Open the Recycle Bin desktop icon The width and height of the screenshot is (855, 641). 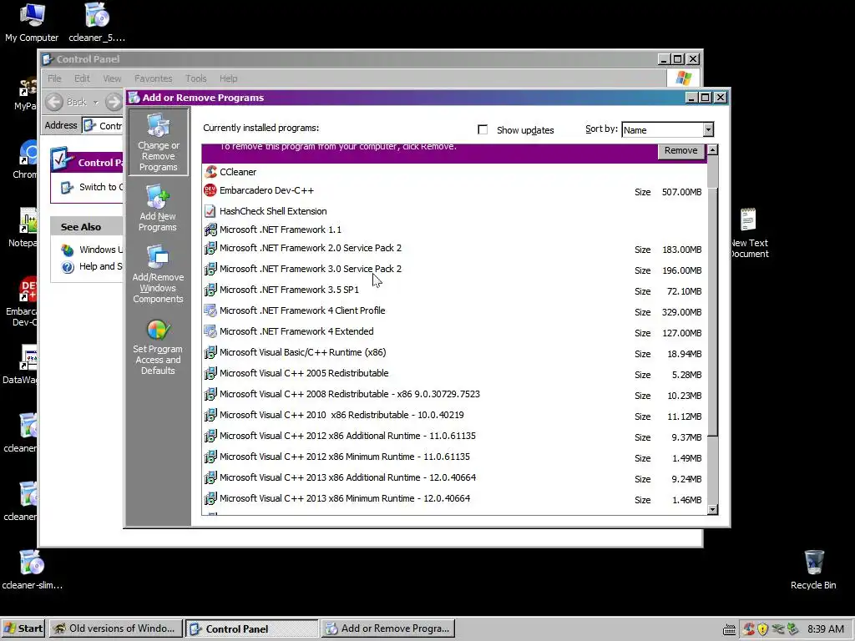tap(813, 563)
